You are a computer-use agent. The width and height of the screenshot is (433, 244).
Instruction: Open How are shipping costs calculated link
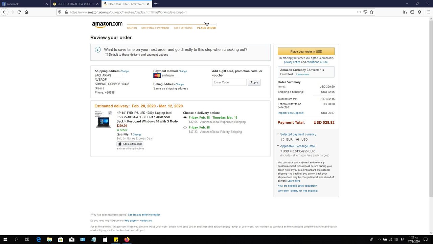click(x=297, y=186)
